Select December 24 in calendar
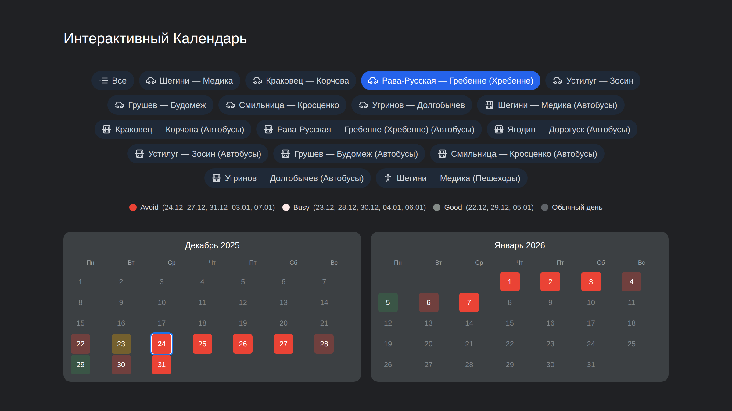This screenshot has width=732, height=411. click(x=162, y=344)
